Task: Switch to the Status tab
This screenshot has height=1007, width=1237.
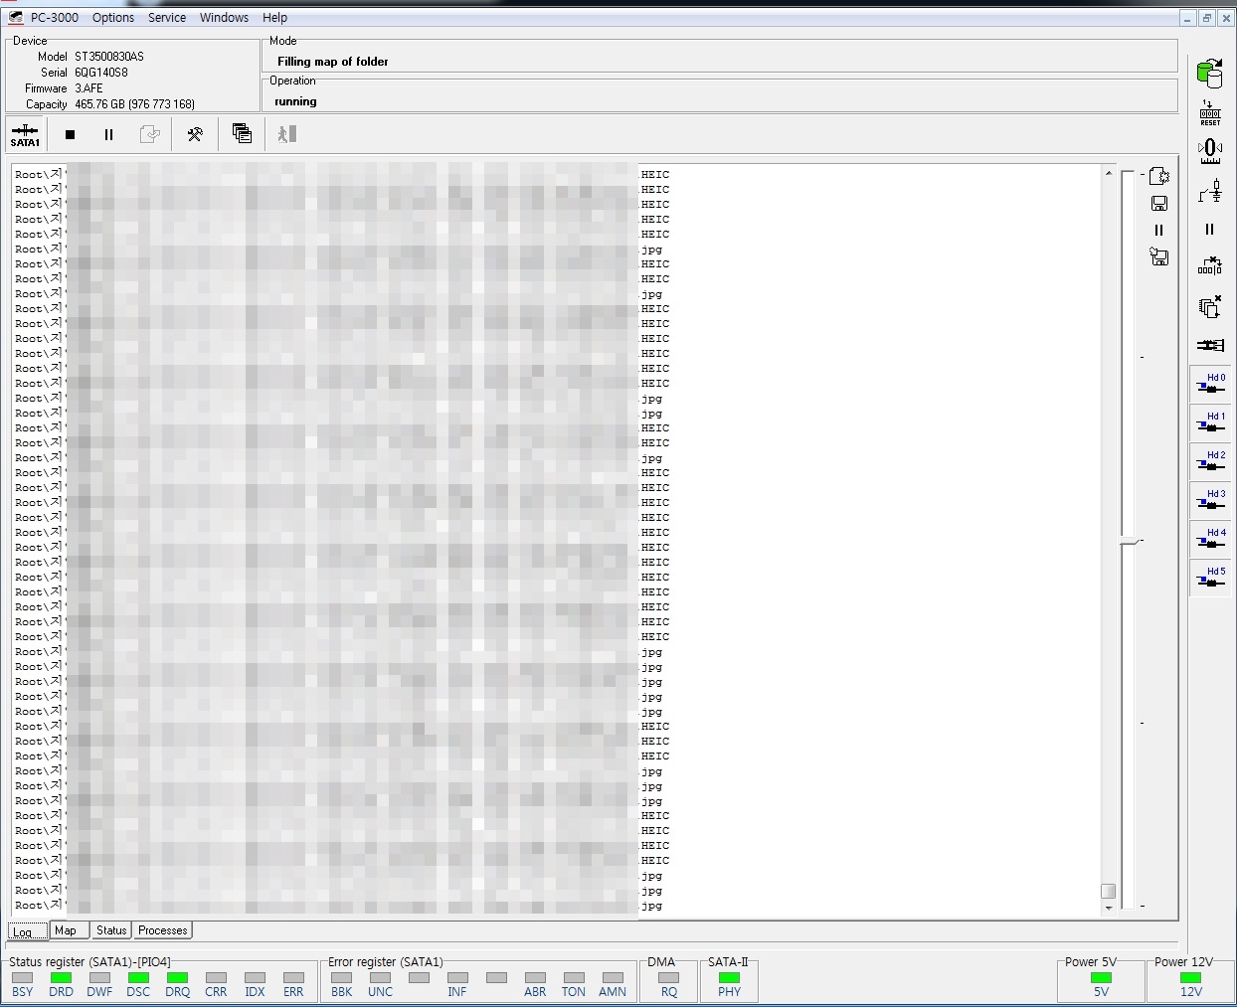Action: 111,930
